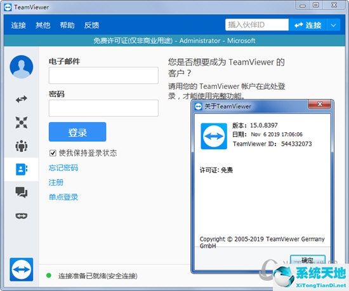Open the 单点登录 single sign-on link
The width and height of the screenshot is (349, 291).
pyautogui.click(x=63, y=197)
